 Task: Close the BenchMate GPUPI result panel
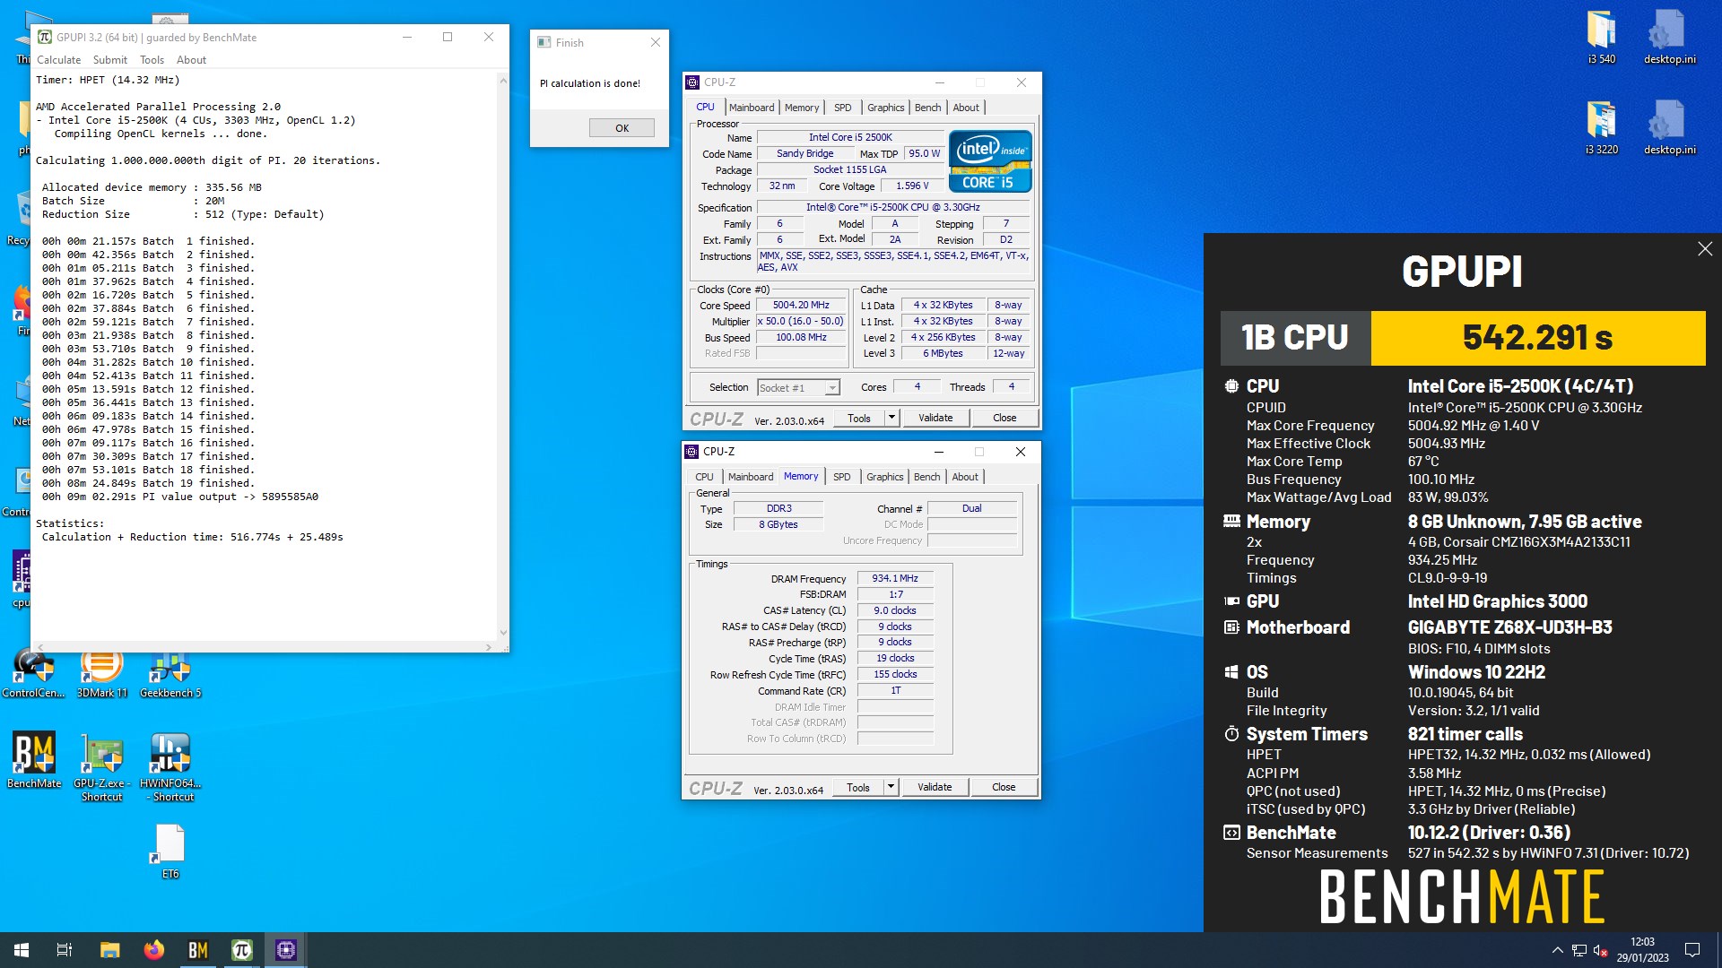(1705, 249)
